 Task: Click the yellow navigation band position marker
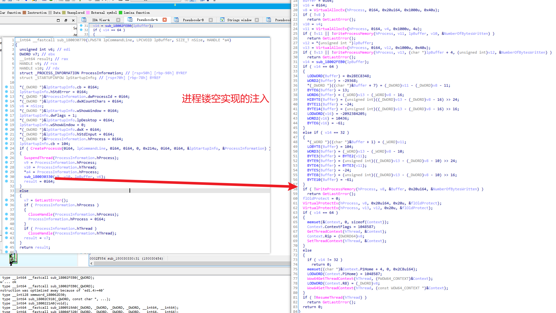pyautogui.click(x=175, y=5)
